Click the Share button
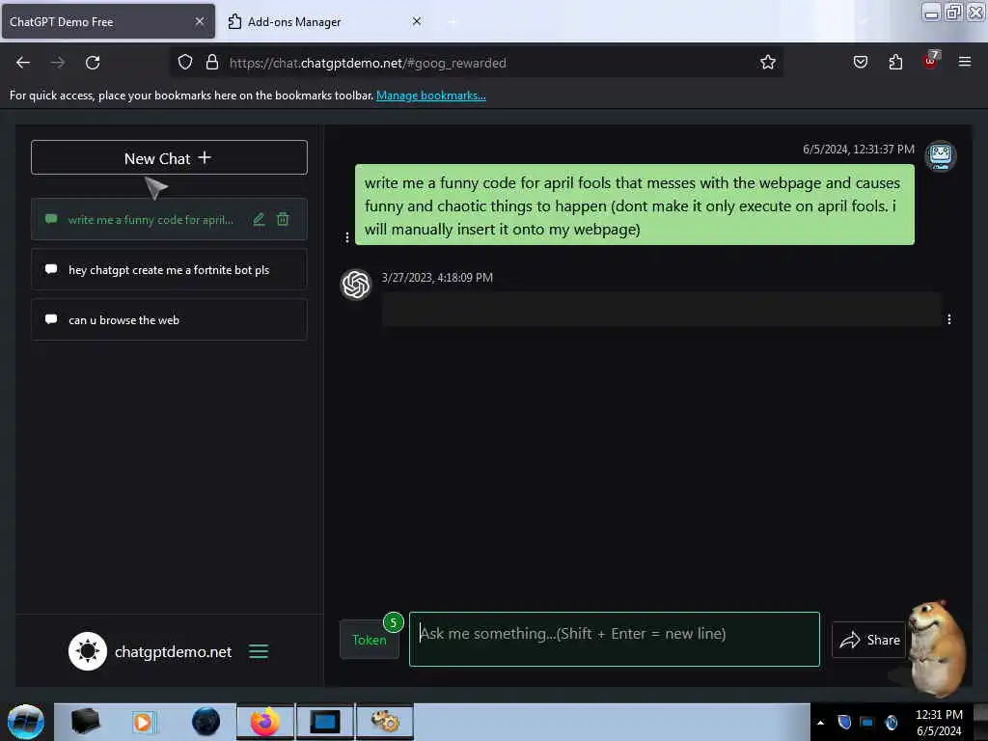988x741 pixels. 869,640
